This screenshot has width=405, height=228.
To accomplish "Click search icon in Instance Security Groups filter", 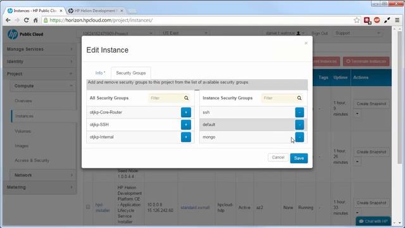I will (299, 98).
